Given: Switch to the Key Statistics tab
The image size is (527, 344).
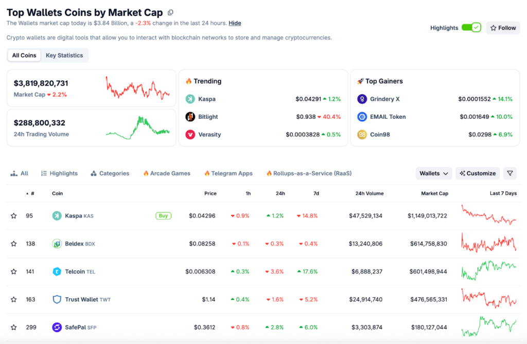Looking at the screenshot, I should point(64,55).
